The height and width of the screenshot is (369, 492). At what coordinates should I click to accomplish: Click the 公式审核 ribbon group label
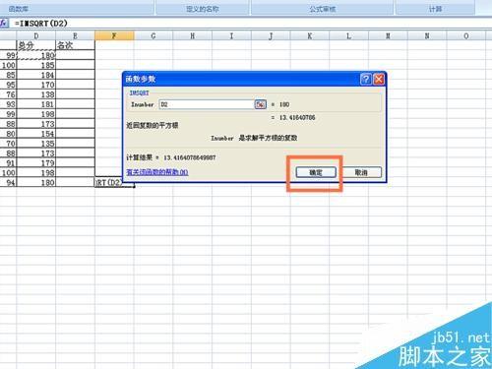[323, 9]
